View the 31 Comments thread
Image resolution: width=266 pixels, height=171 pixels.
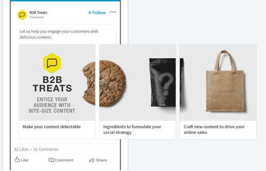(x=46, y=149)
